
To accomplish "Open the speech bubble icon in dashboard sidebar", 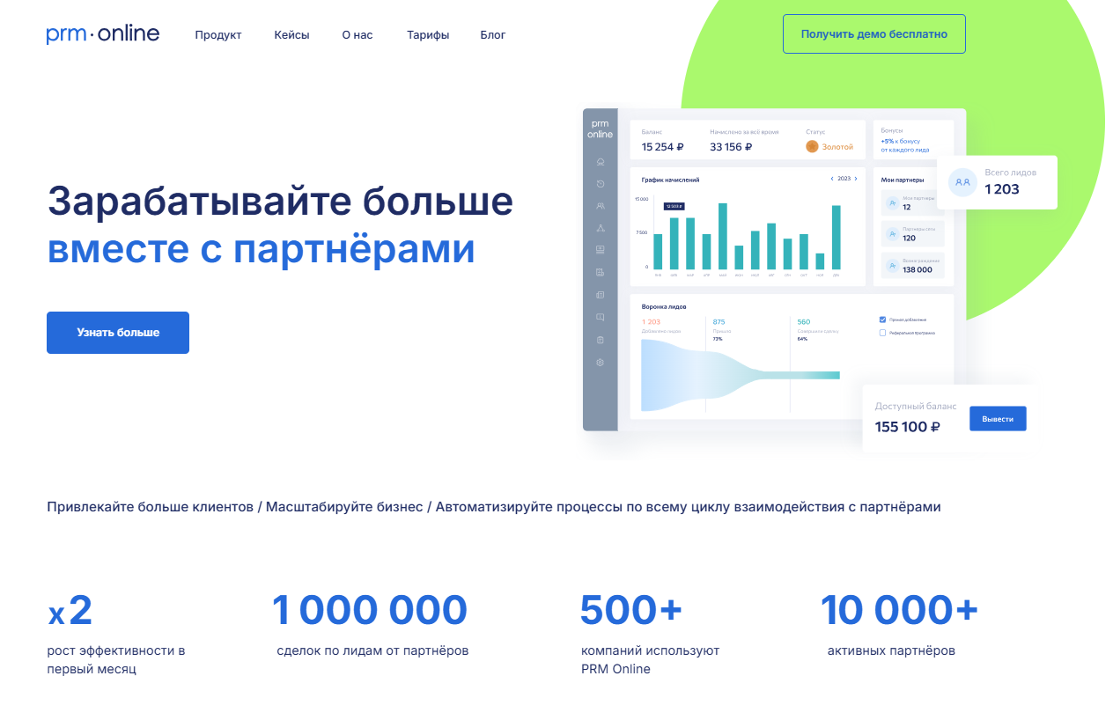I will pos(601,317).
